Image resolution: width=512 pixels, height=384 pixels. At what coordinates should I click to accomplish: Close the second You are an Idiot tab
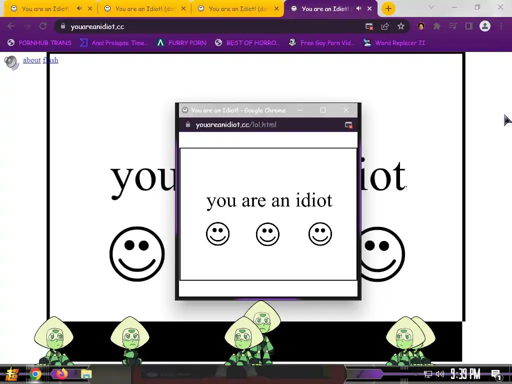(x=183, y=9)
